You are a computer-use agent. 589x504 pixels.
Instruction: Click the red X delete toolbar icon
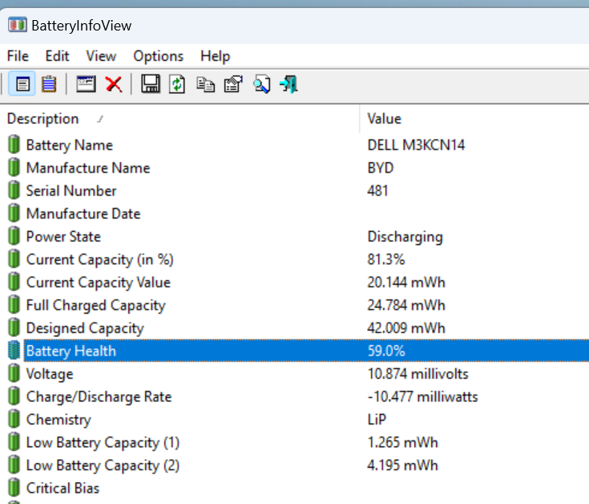pyautogui.click(x=114, y=84)
